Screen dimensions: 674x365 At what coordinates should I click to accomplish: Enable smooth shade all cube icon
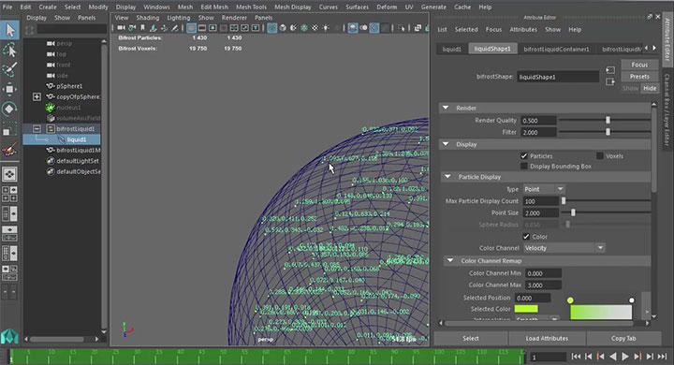coord(283,28)
